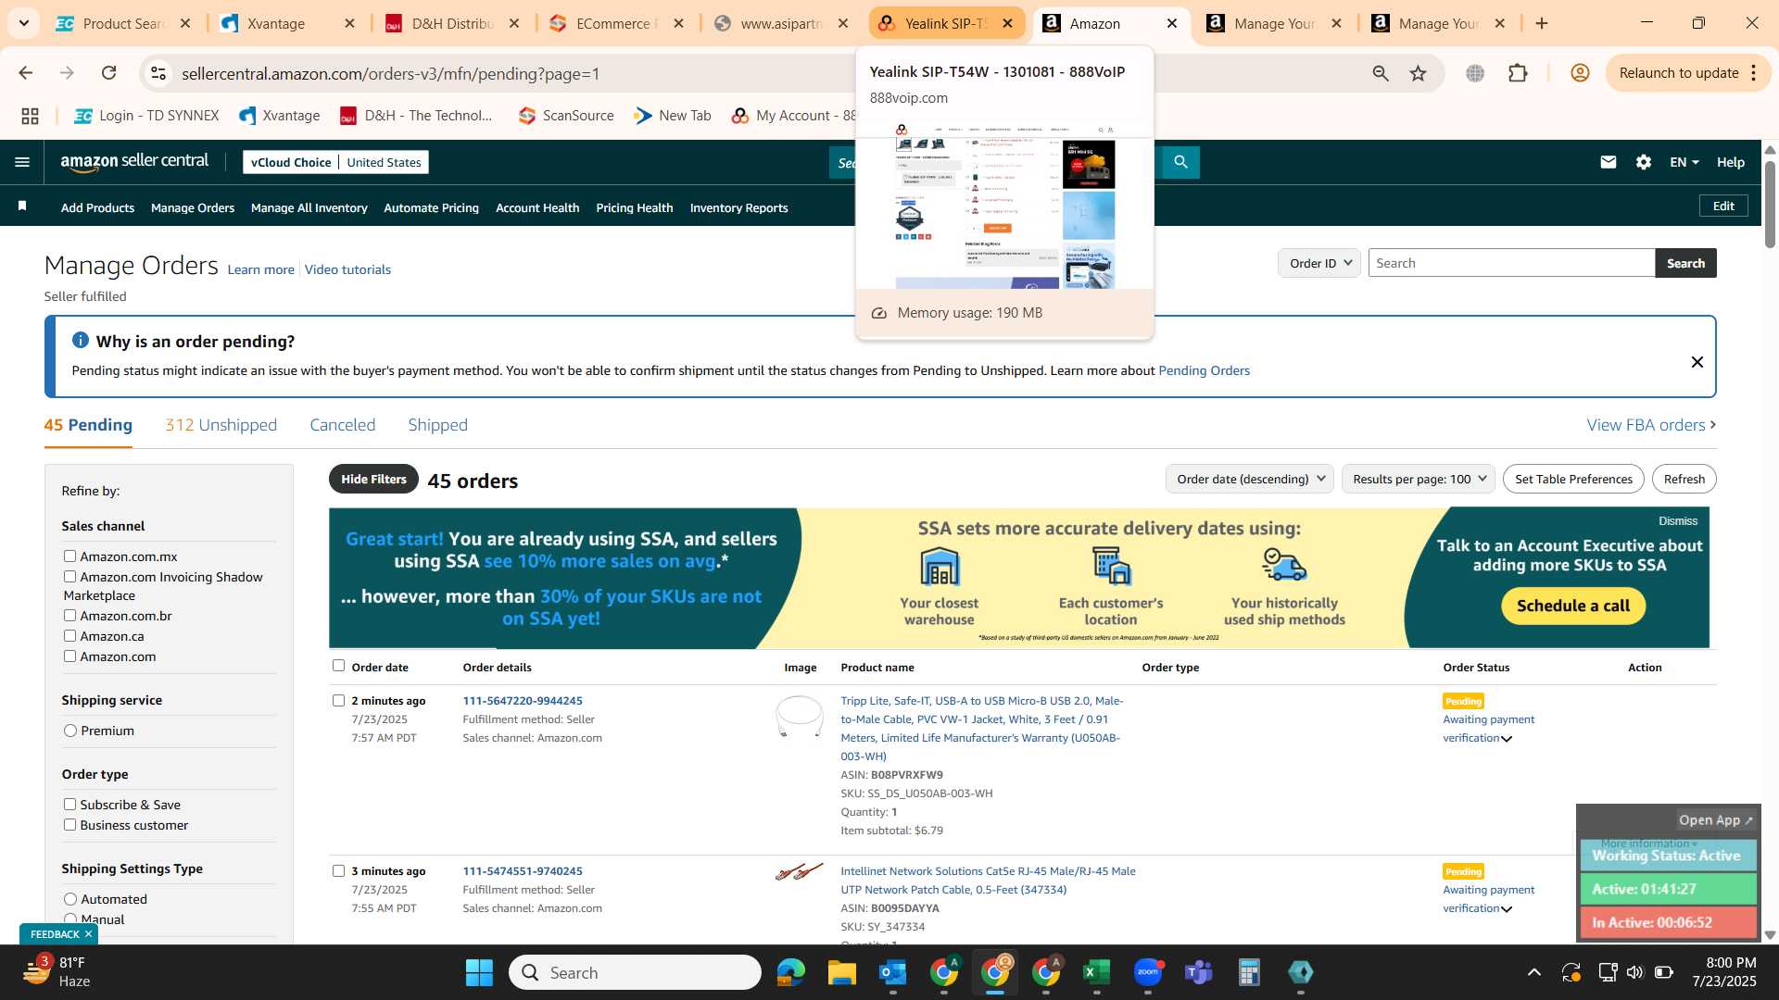The height and width of the screenshot is (1000, 1779).
Task: Open File Explorer from the taskbar
Action: [x=841, y=972]
